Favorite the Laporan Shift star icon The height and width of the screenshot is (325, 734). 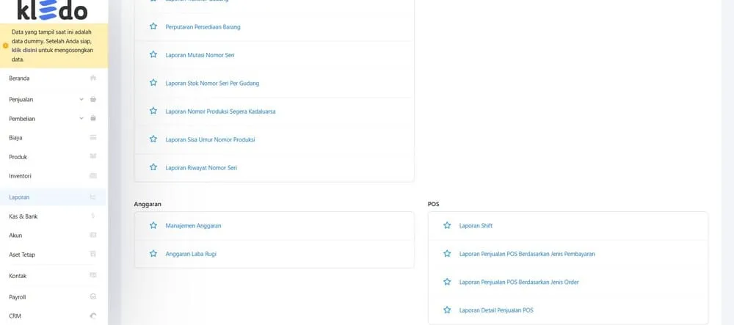[x=447, y=225]
